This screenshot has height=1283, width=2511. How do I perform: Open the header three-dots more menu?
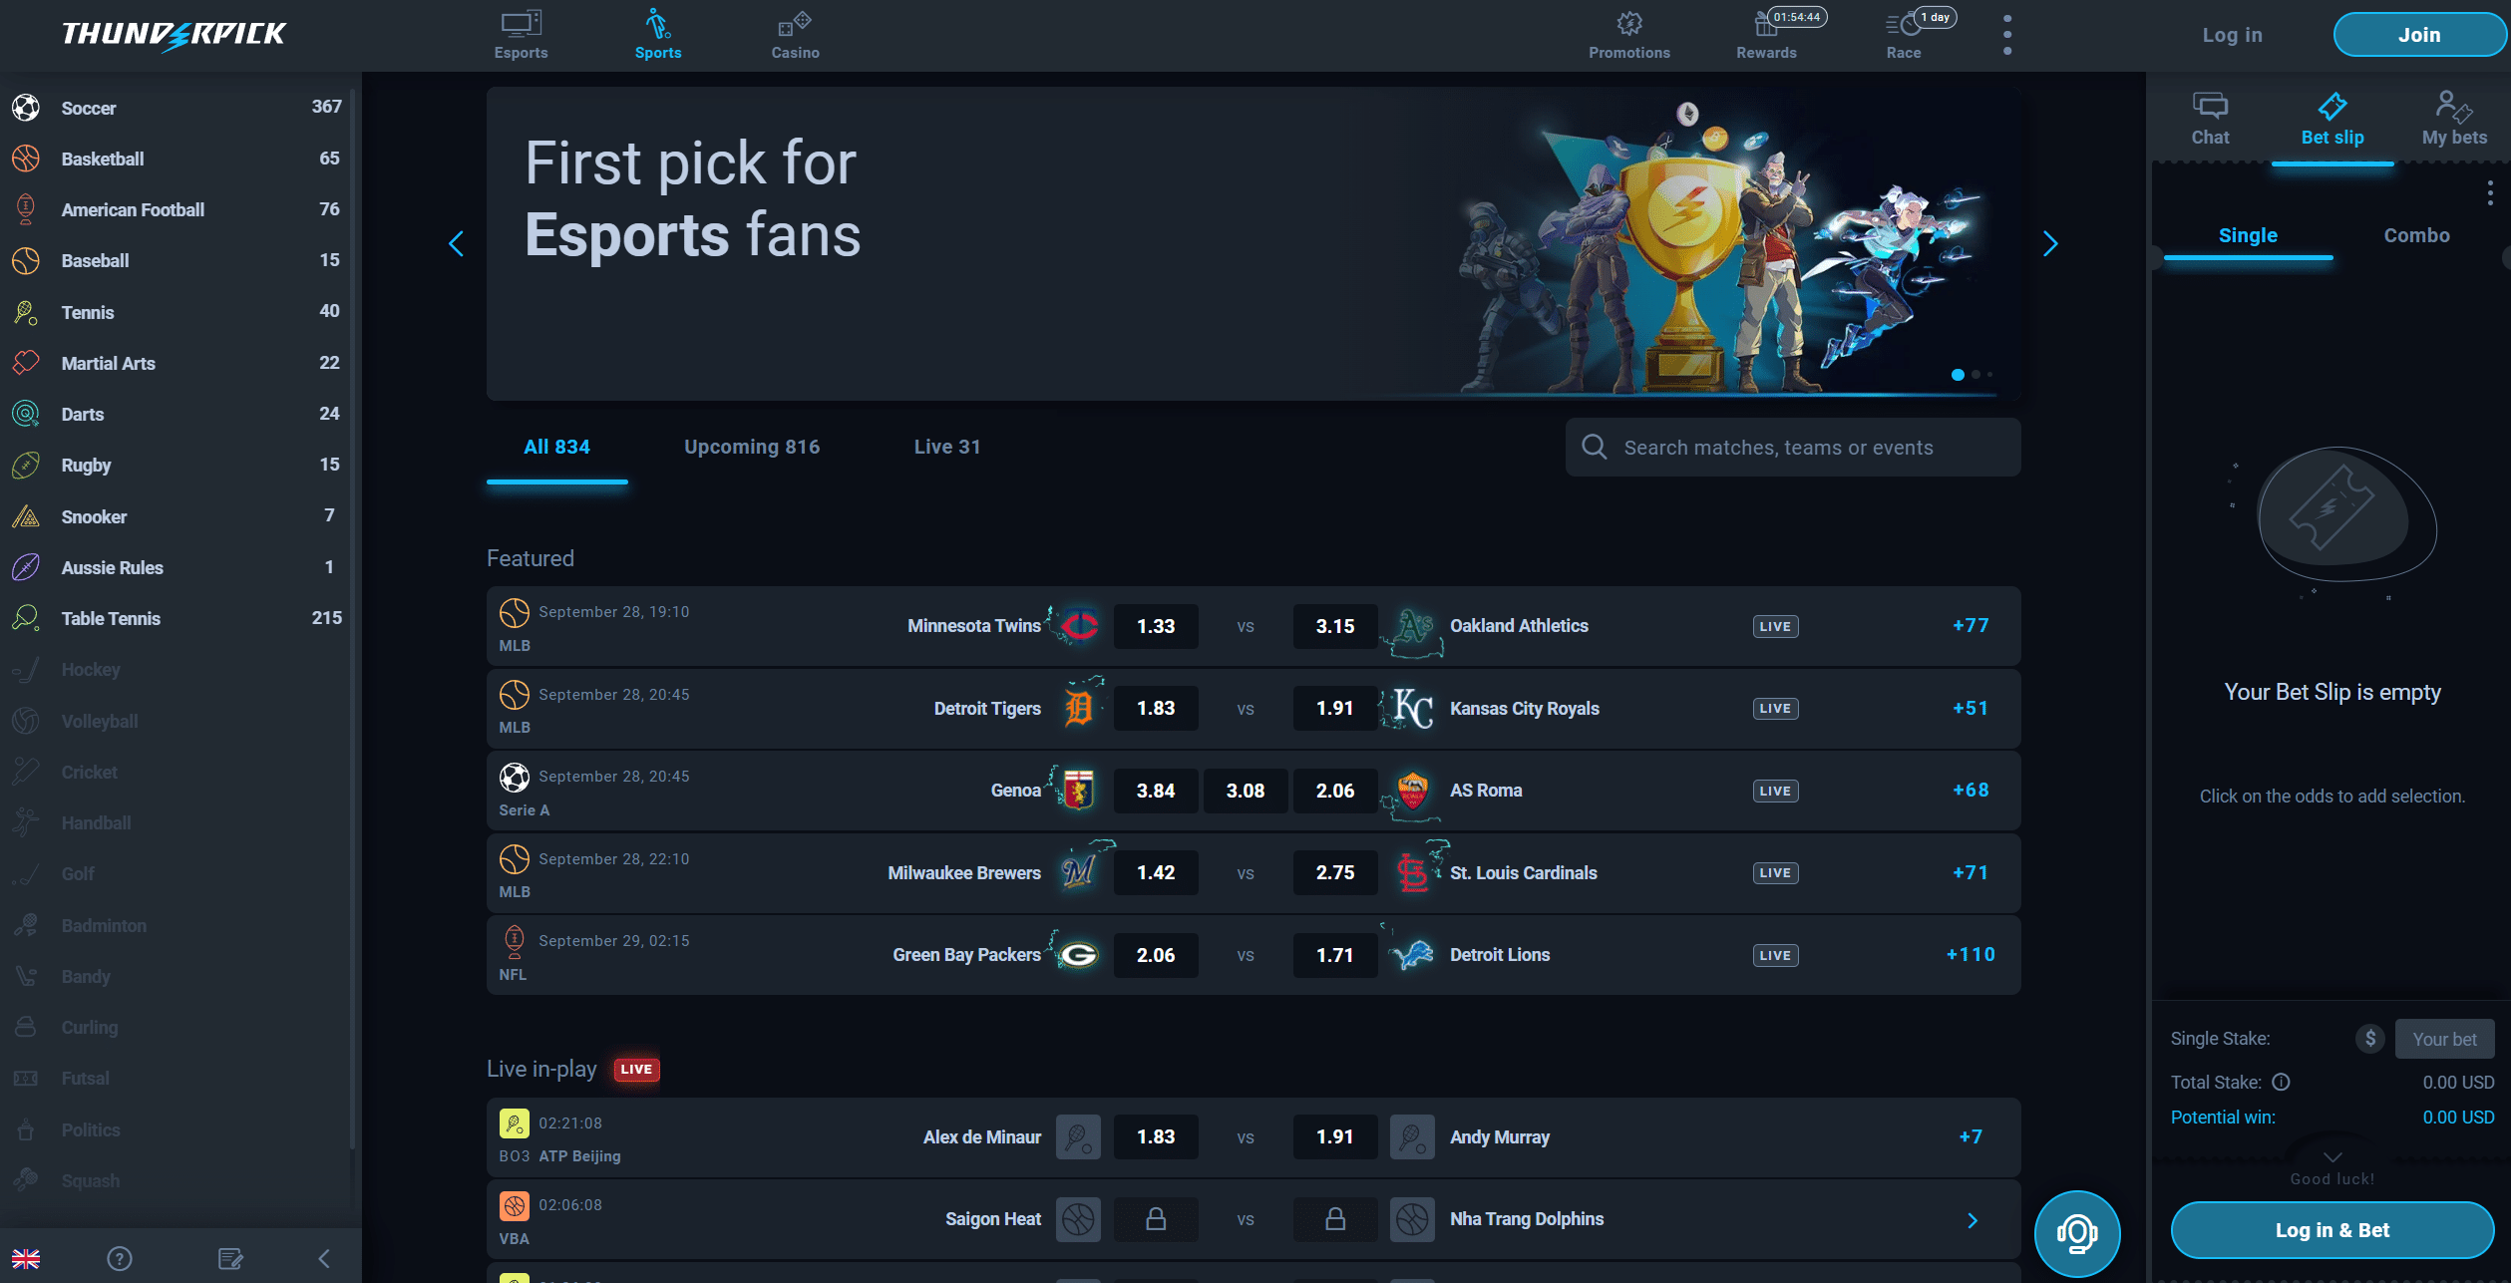pos(2007,35)
